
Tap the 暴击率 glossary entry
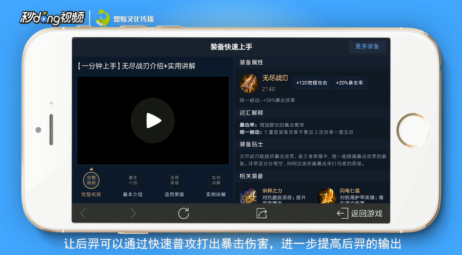[x=272, y=125]
